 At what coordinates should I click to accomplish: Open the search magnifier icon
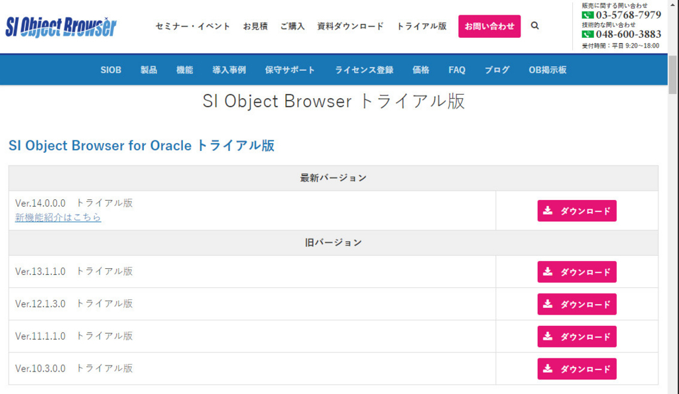coord(535,26)
